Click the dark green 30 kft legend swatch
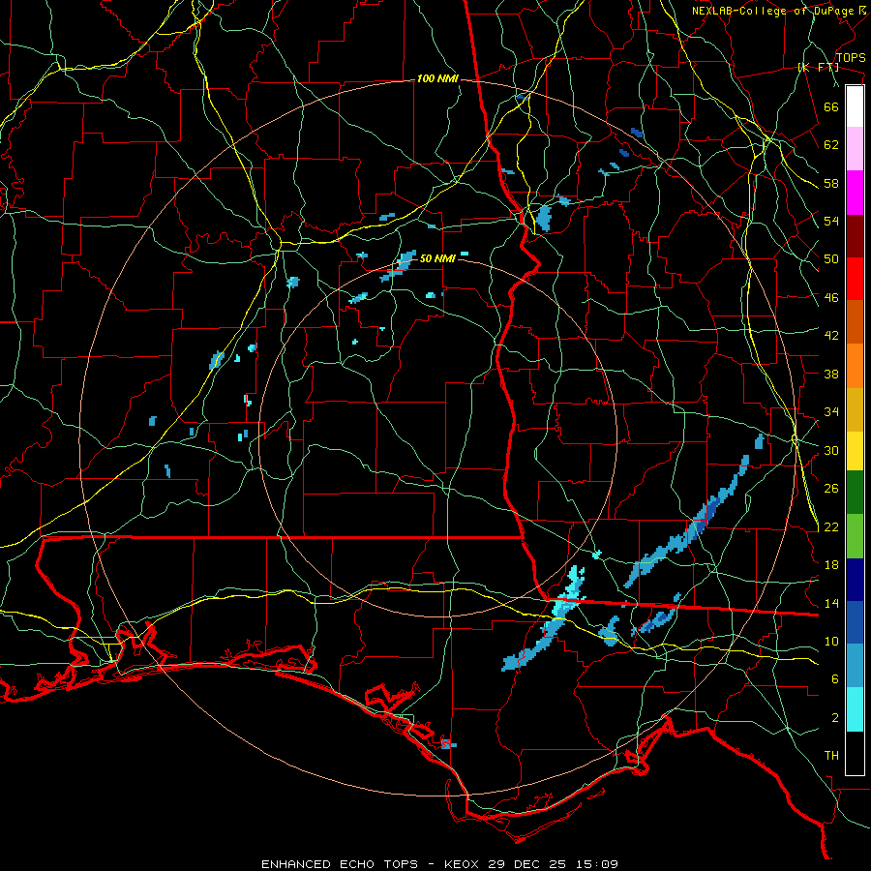The height and width of the screenshot is (871, 871). tap(855, 493)
